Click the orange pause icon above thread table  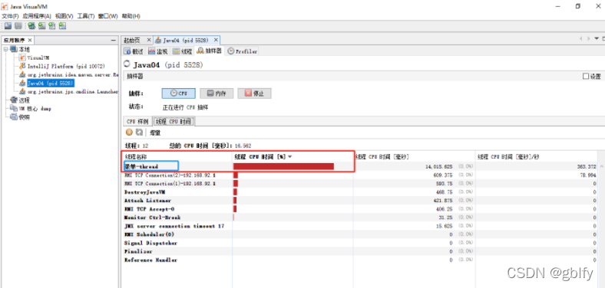129,132
